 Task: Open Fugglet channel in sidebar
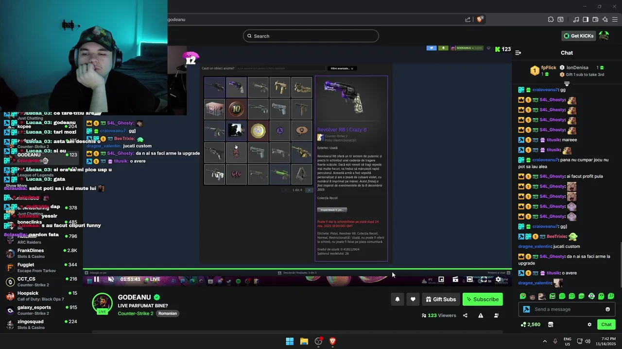(x=41, y=268)
